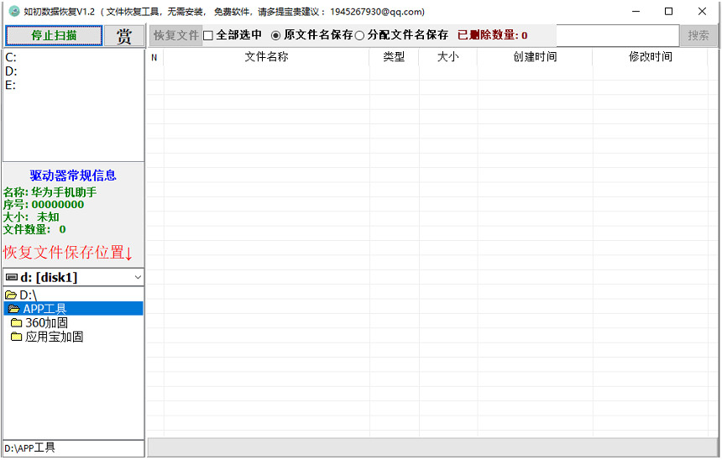
Task: Sort by the 大小 column header
Action: tap(448, 57)
